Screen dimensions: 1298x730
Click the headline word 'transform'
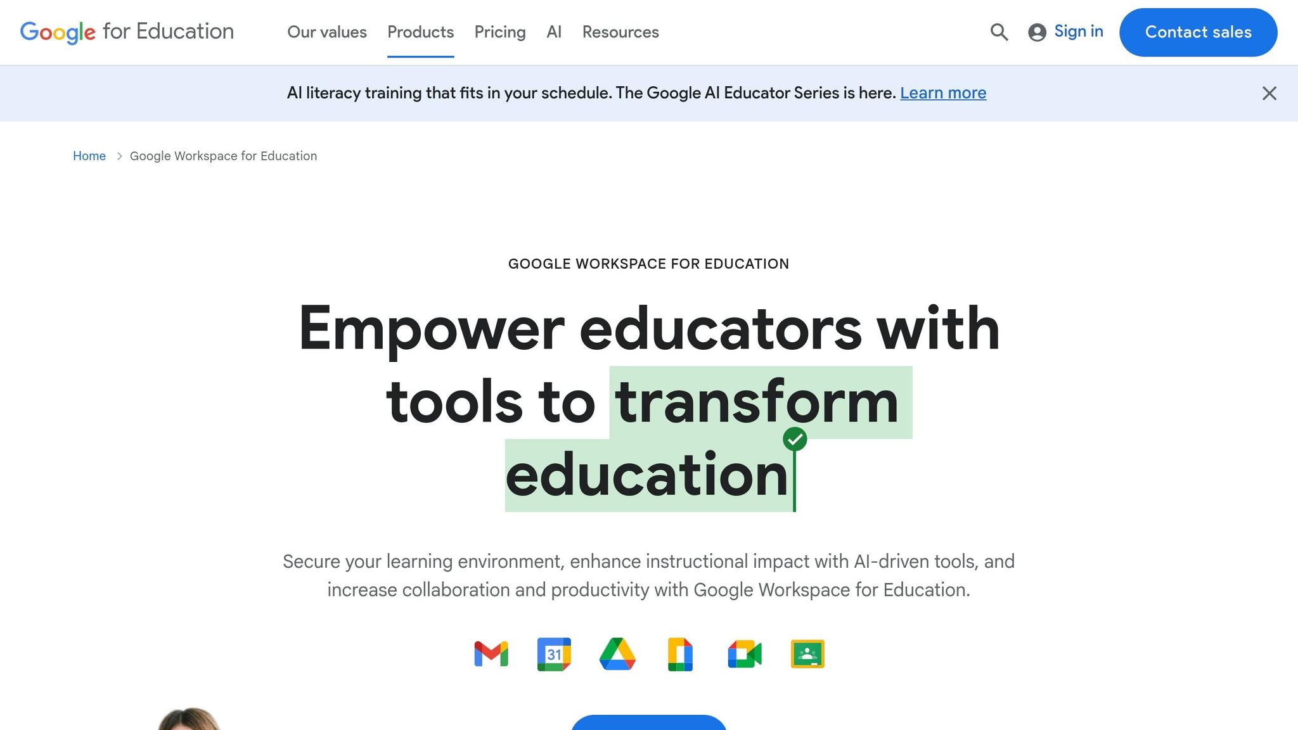[x=757, y=402]
